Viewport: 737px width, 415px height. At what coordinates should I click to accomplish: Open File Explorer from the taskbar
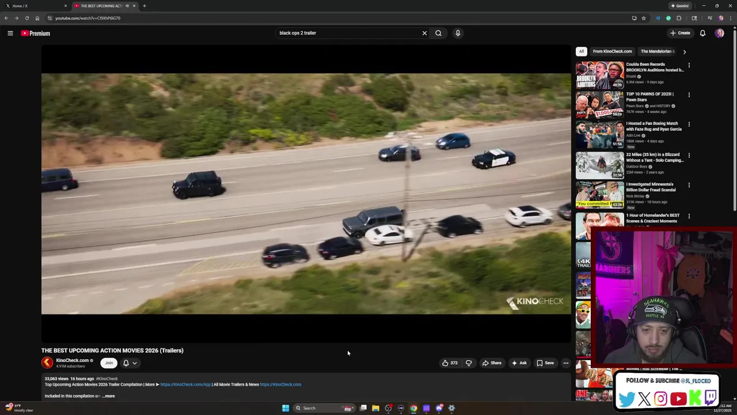pyautogui.click(x=375, y=408)
